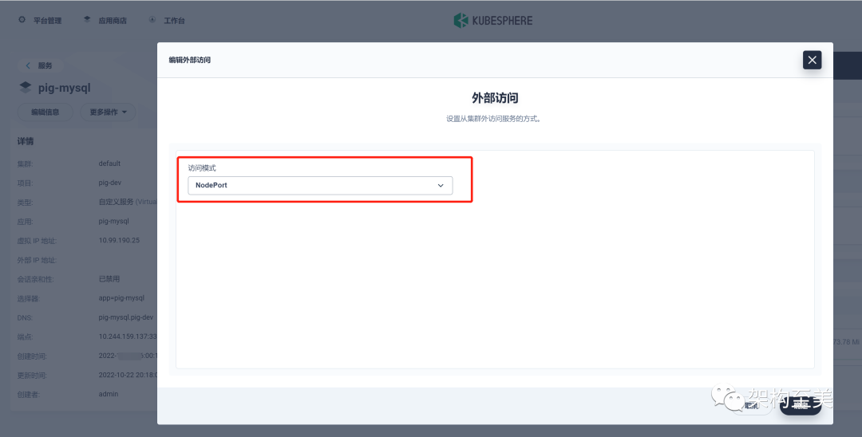Viewport: 862px width, 437px height.
Task: Go back to 服务 list
Action: click(41, 65)
